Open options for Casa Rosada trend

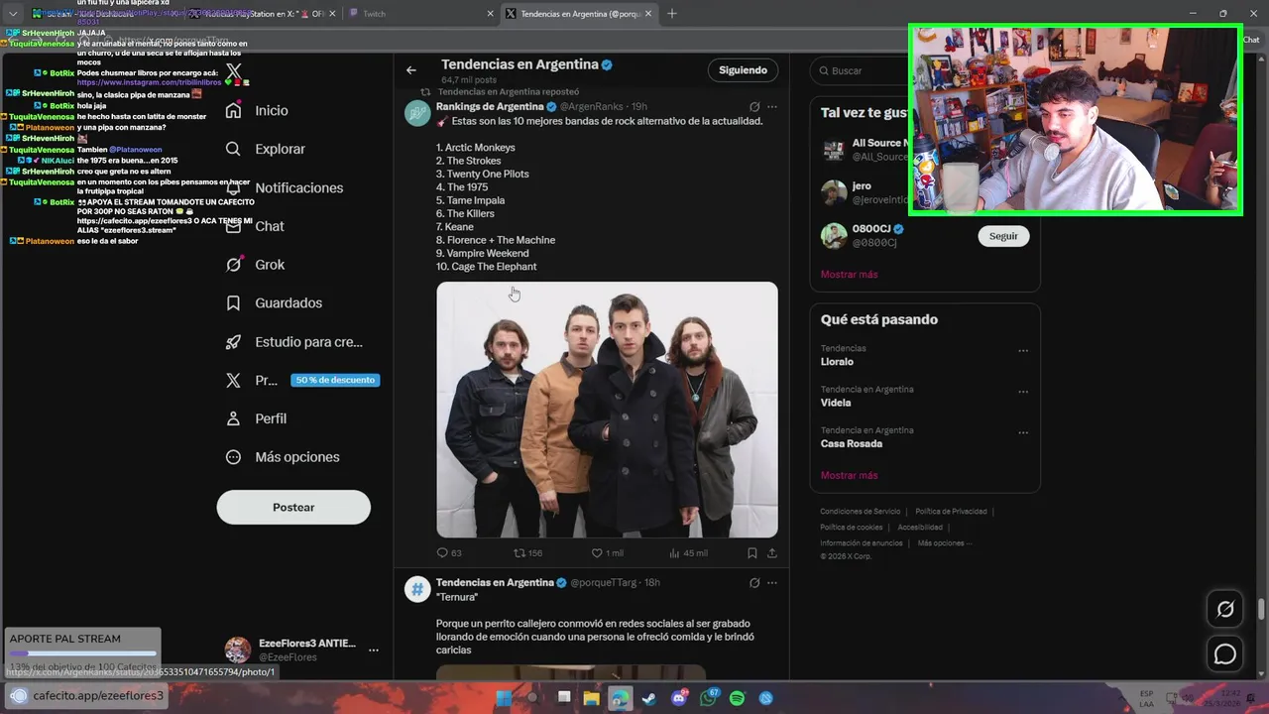[1023, 432]
